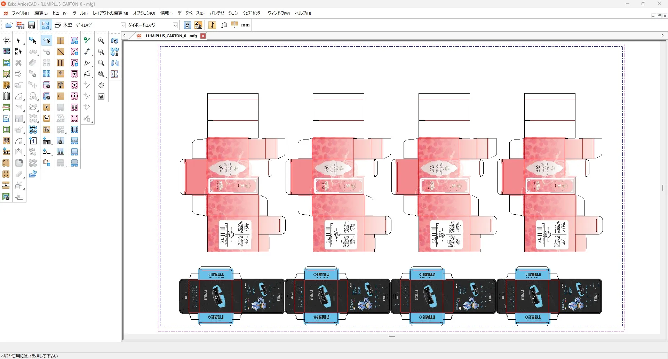Click the Open folder icon in toolbar

[9, 25]
